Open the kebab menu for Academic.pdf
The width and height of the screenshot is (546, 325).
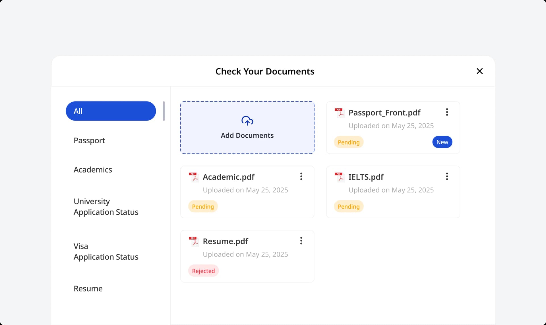[x=301, y=177]
